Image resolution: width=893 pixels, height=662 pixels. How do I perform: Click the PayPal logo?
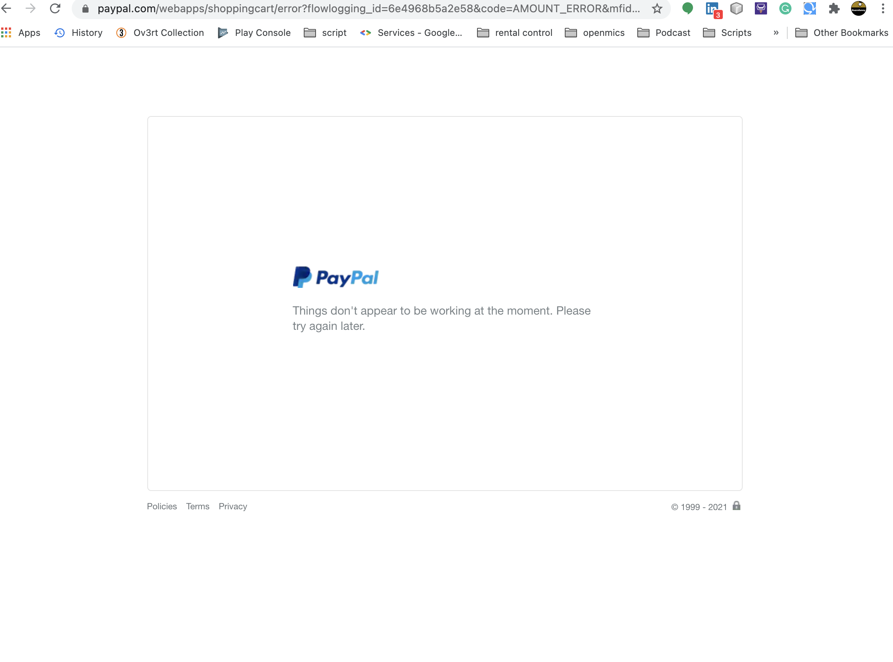[x=335, y=277]
